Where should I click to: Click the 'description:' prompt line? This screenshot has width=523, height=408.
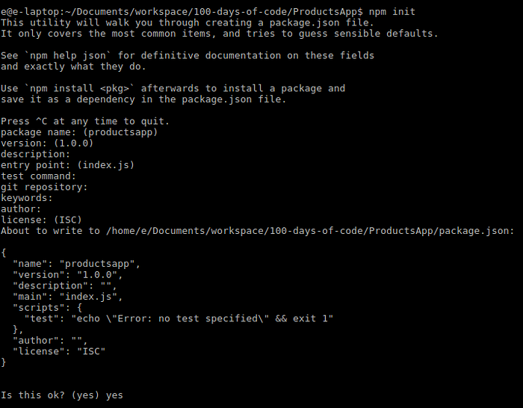(x=35, y=154)
